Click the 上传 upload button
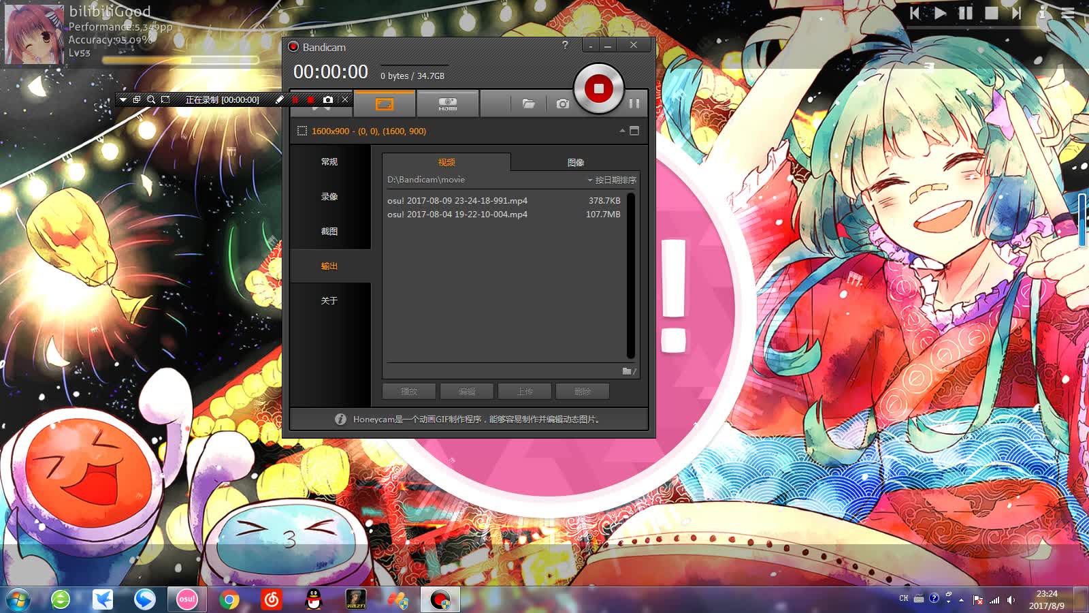Viewport: 1089px width, 613px height. 524,391
